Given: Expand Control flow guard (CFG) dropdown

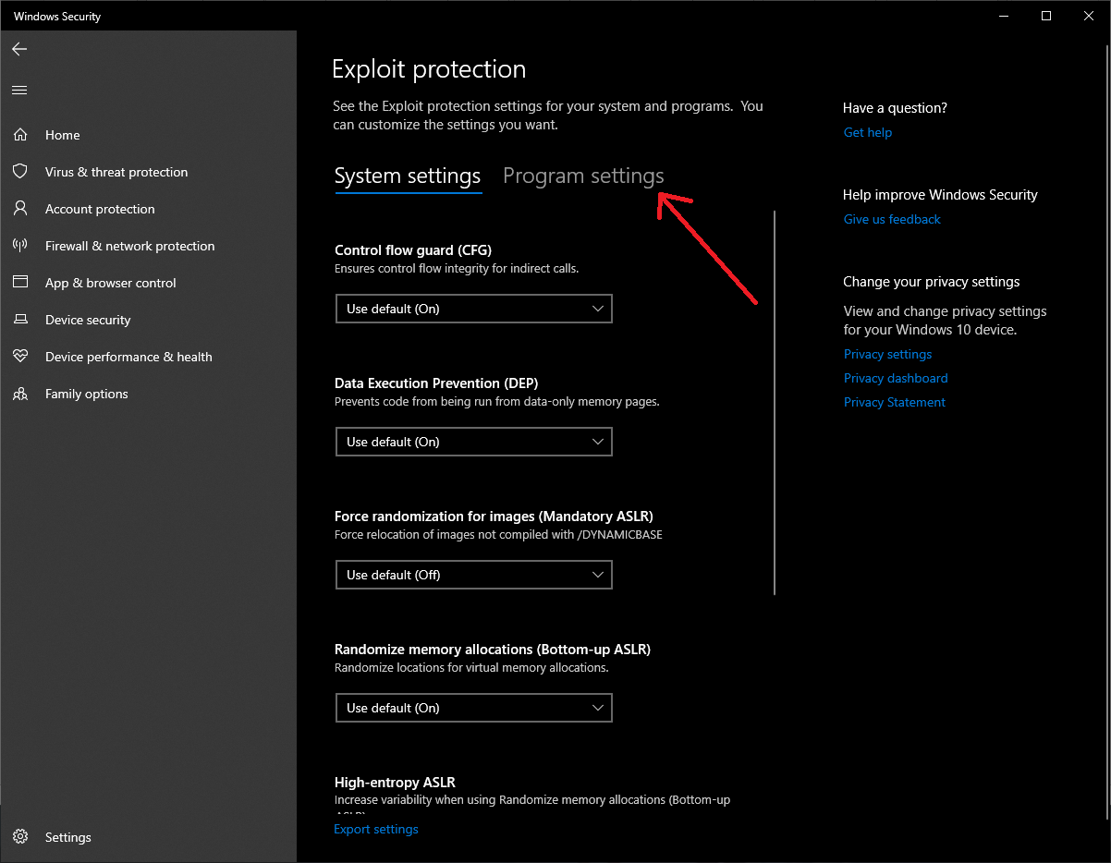Looking at the screenshot, I should (473, 309).
